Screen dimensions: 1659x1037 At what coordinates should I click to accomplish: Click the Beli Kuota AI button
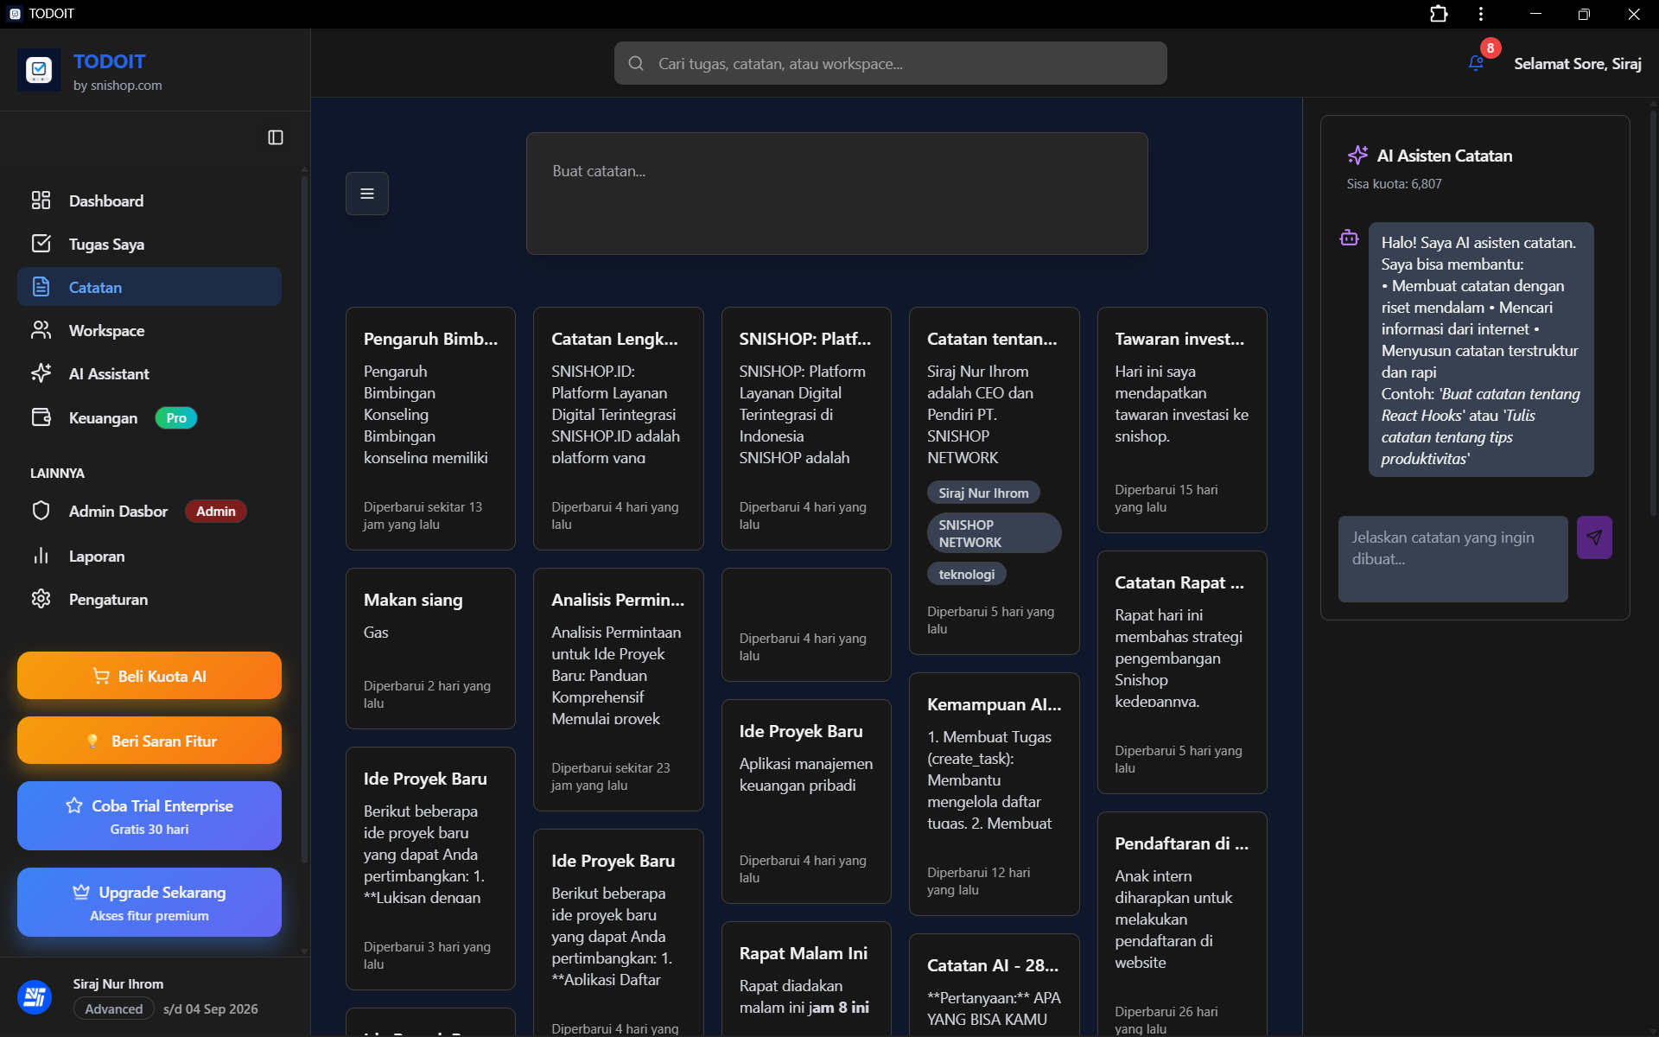[x=149, y=676]
